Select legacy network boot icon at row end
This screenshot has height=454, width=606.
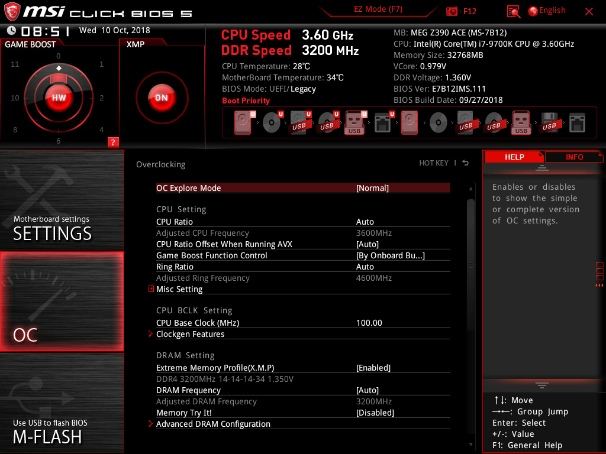578,122
